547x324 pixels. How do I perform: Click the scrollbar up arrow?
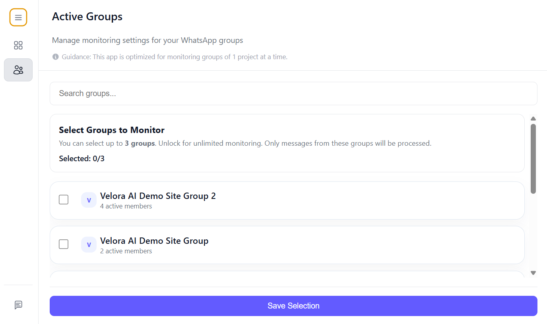533,118
